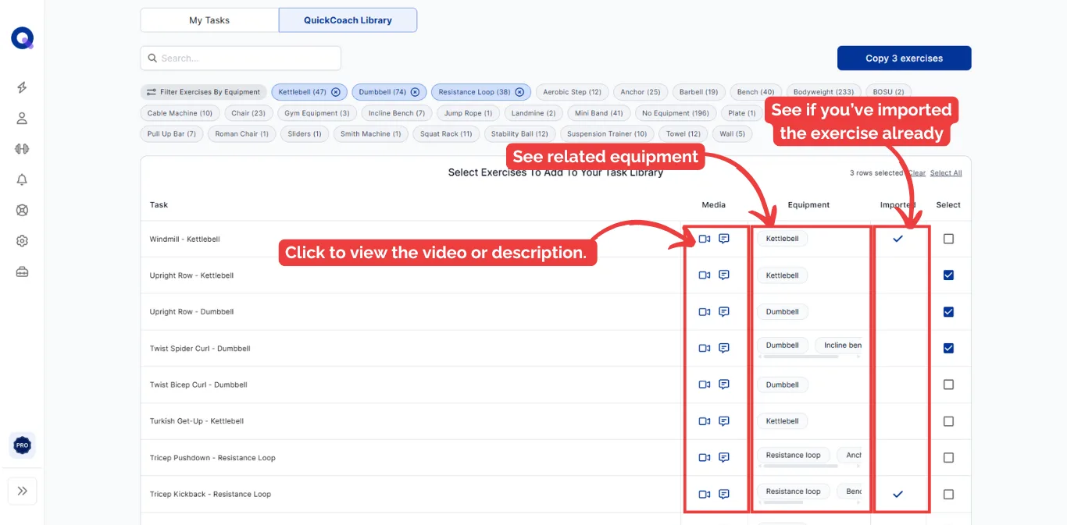
Task: Uncheck Twist Spider Curl - Dumbbell checkbox
Action: (948, 348)
